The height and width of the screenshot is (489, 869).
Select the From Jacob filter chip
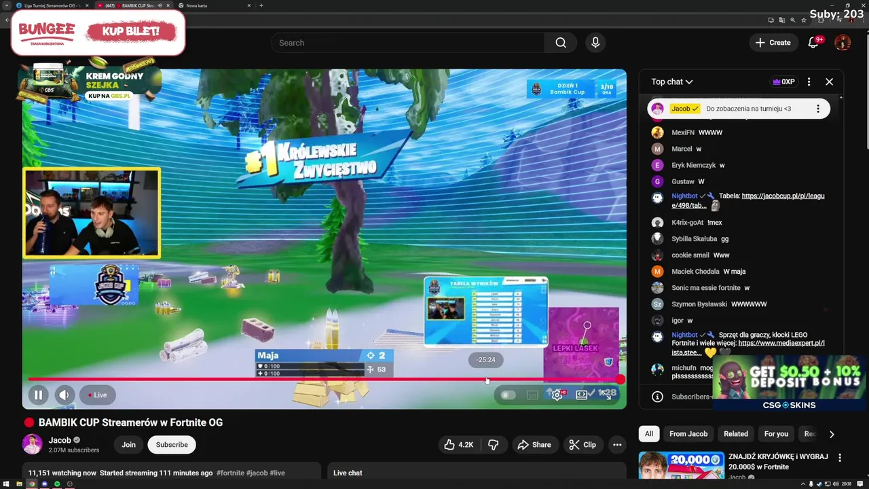[688, 434]
